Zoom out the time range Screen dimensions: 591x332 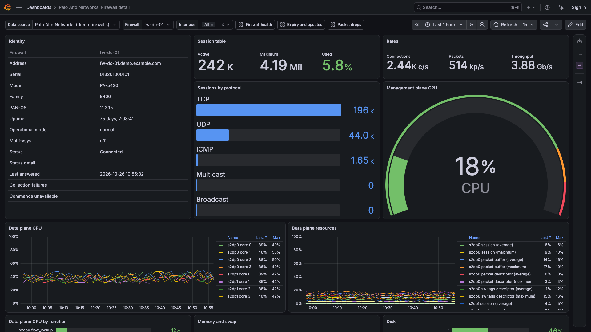482,25
